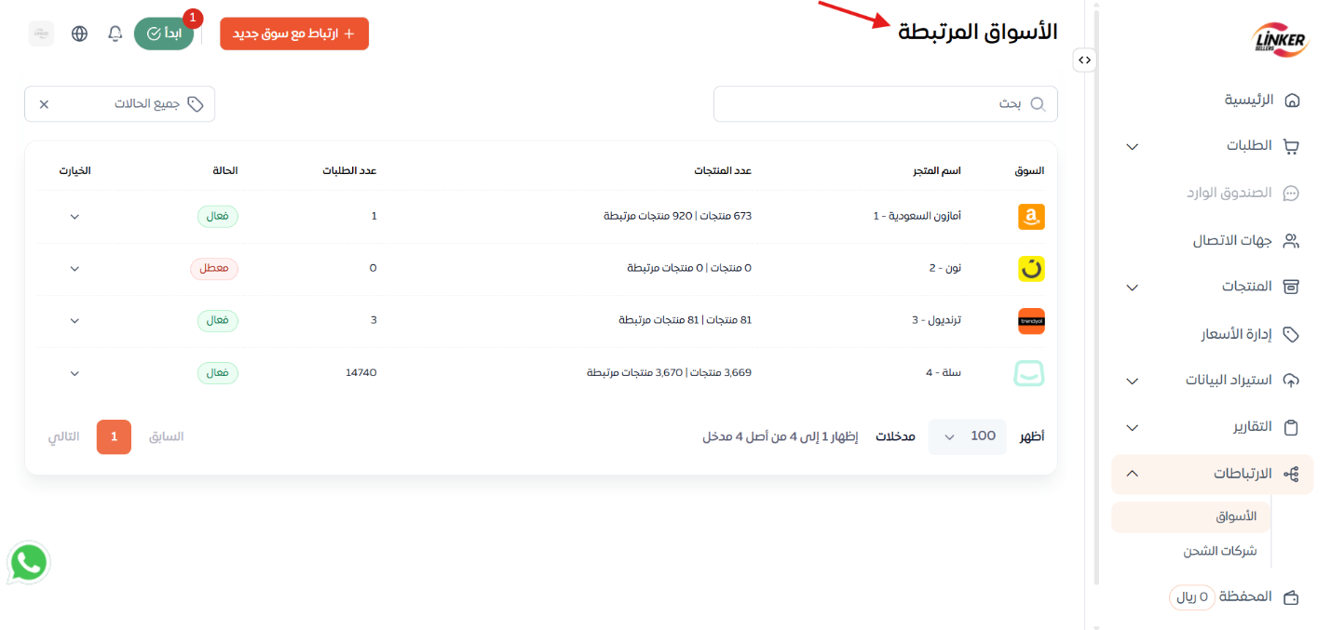1331x630 pixels.
Task: Collapse the الارتباطات submenu chevron
Action: pos(1132,474)
